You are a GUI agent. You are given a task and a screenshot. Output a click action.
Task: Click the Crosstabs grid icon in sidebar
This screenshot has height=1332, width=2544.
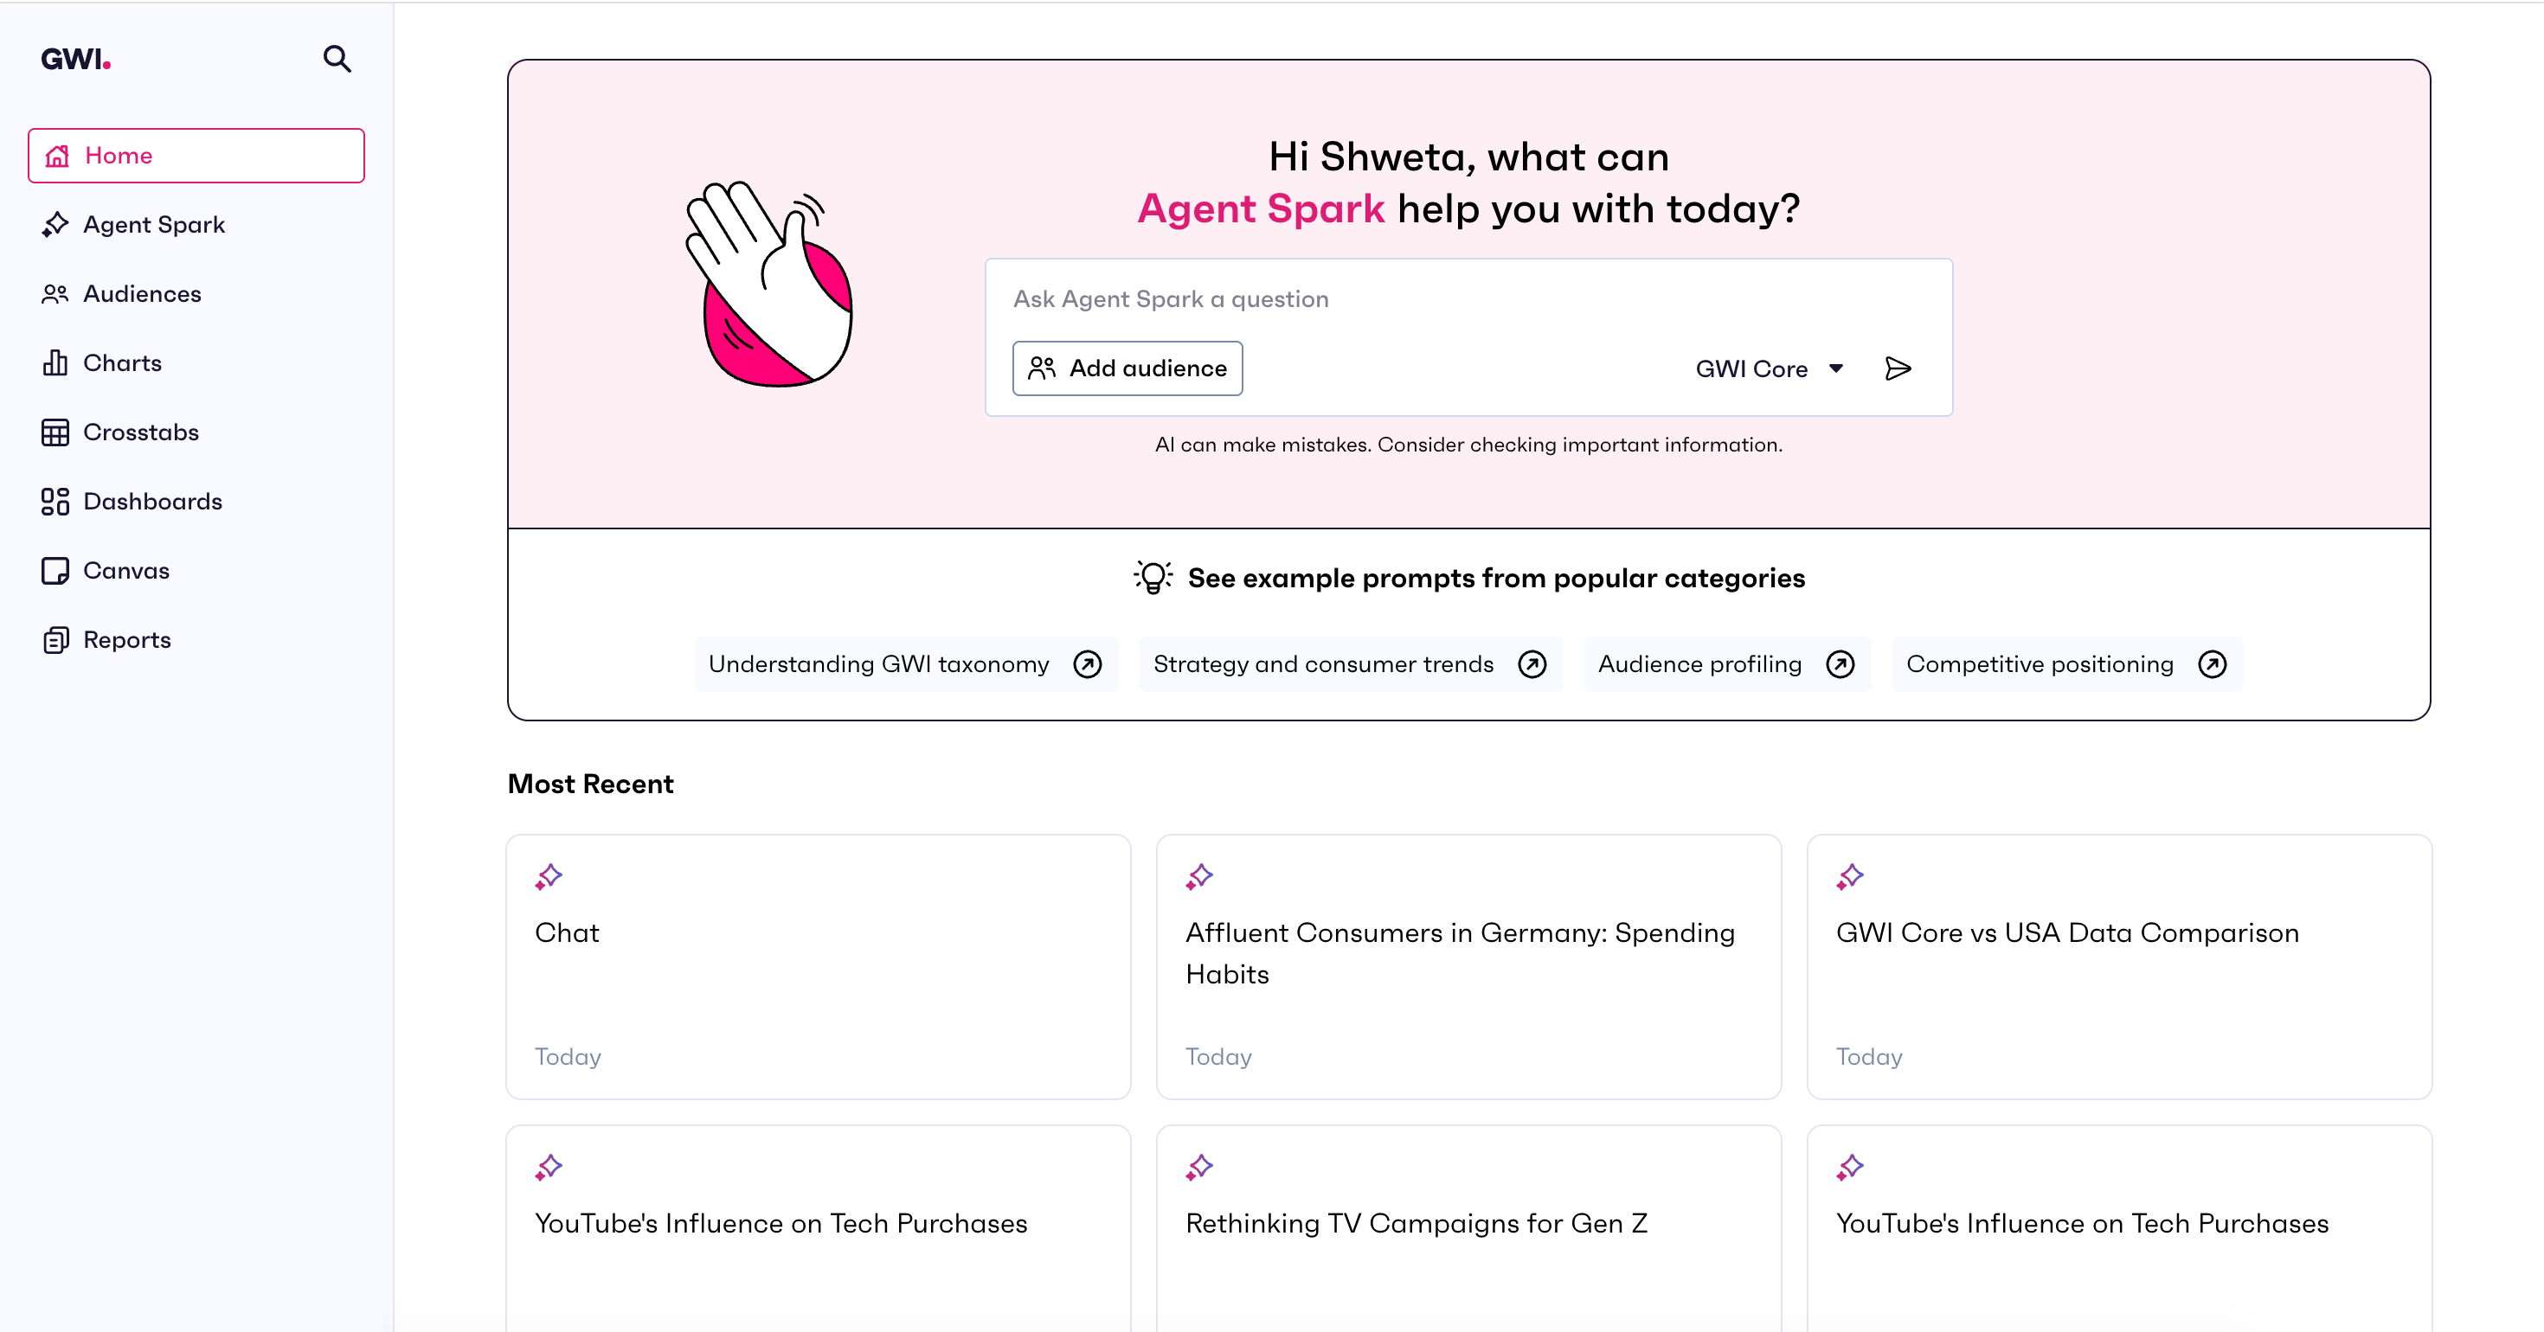pos(55,432)
